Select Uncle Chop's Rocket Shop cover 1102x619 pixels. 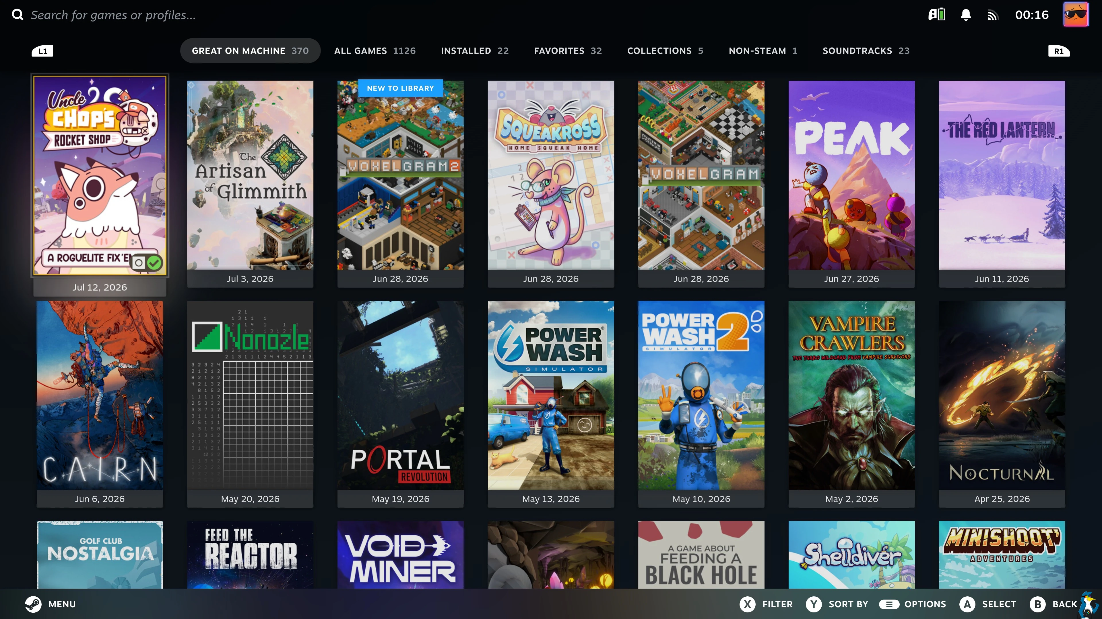[100, 175]
